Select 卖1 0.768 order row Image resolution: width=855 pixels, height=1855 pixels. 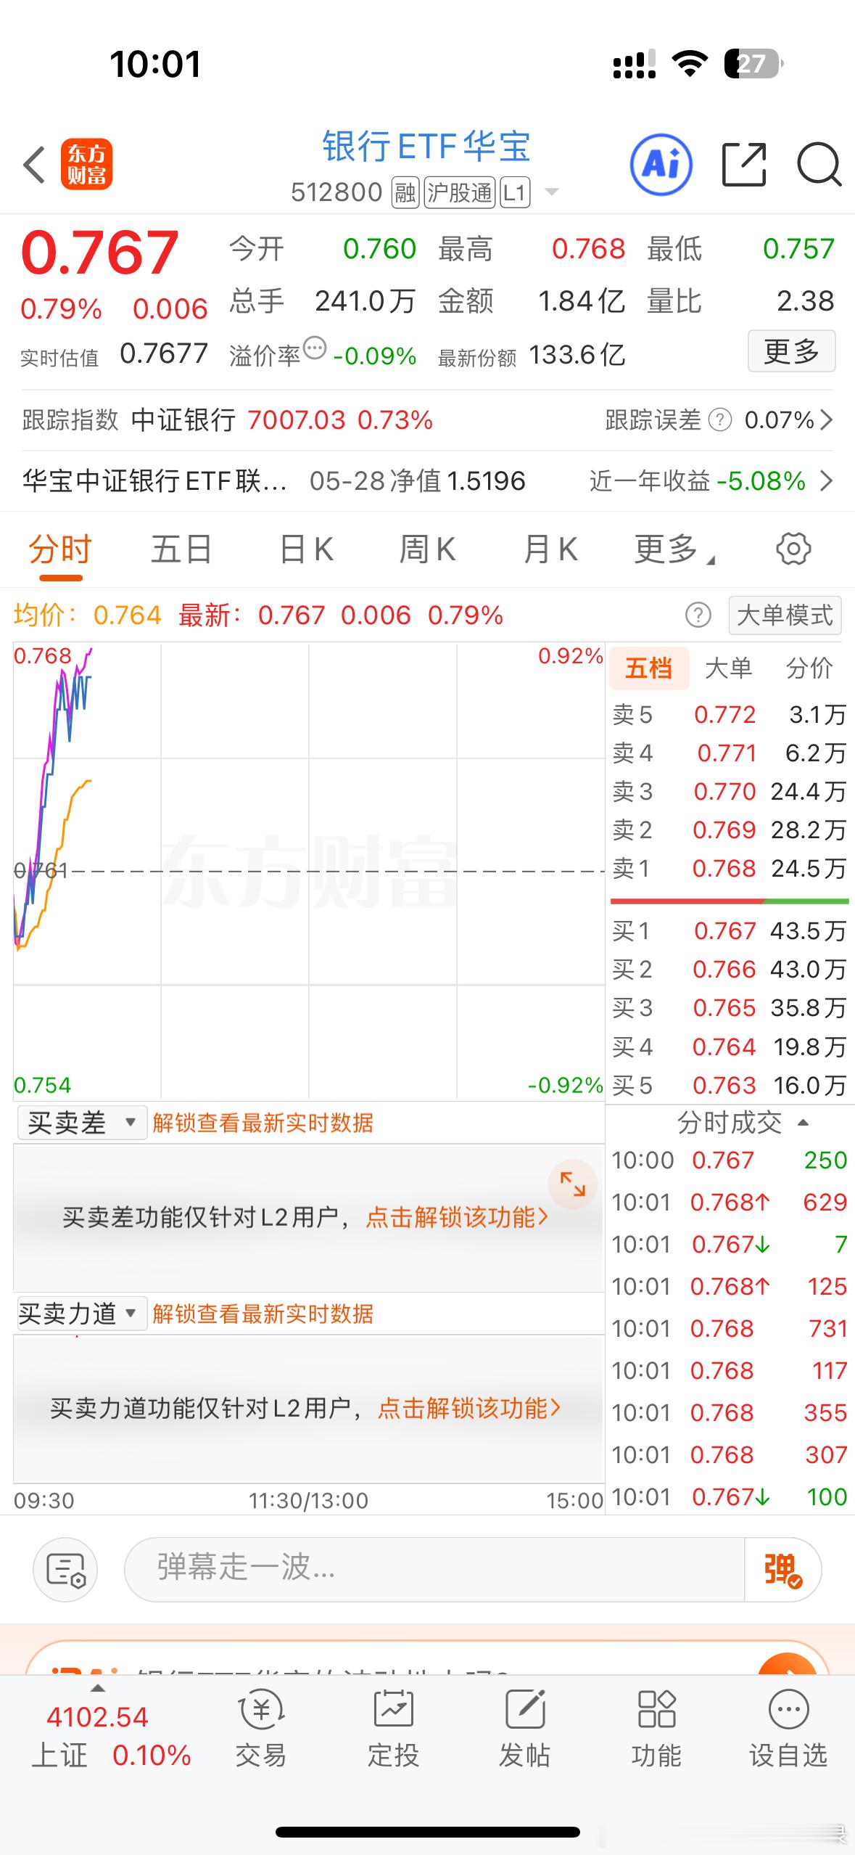click(x=730, y=869)
